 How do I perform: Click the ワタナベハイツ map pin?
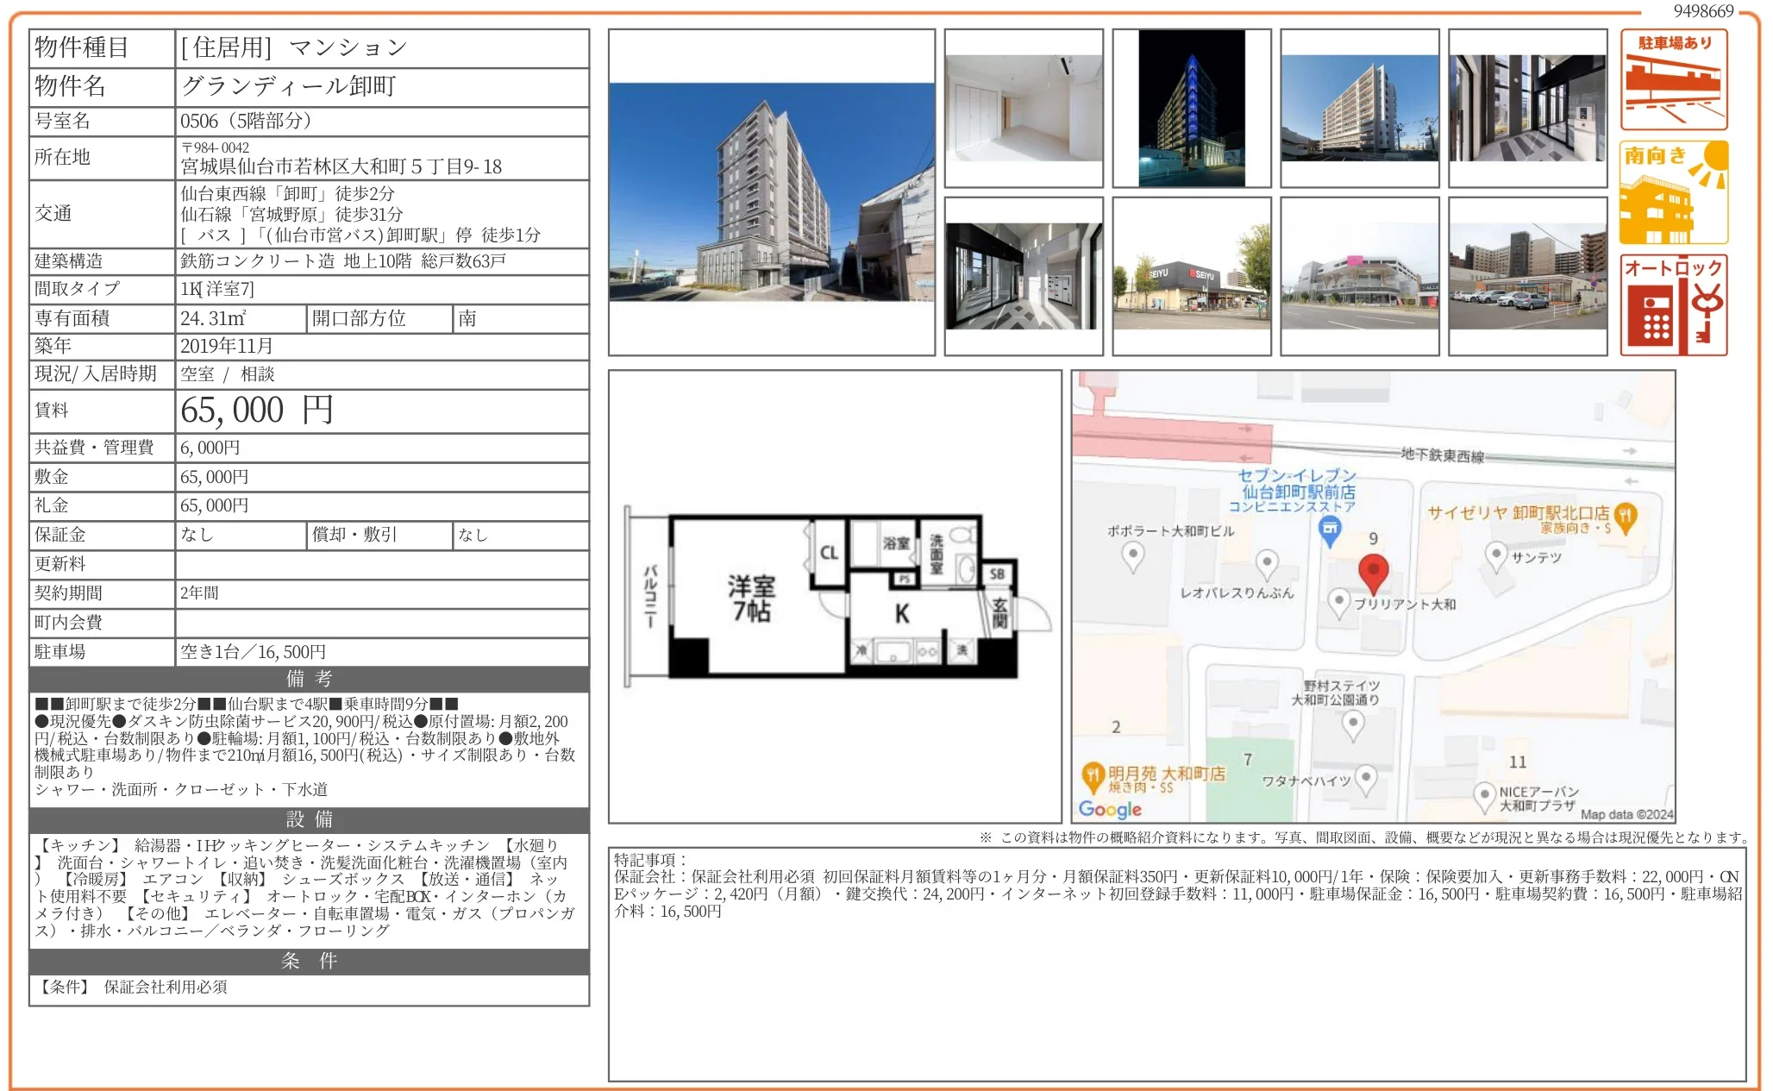point(1365,781)
